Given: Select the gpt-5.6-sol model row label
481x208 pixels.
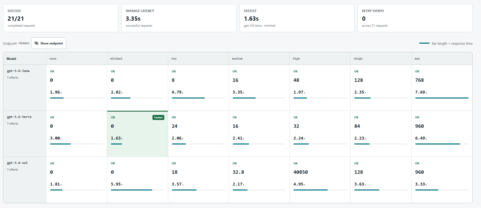Looking at the screenshot, I should coord(17,163).
